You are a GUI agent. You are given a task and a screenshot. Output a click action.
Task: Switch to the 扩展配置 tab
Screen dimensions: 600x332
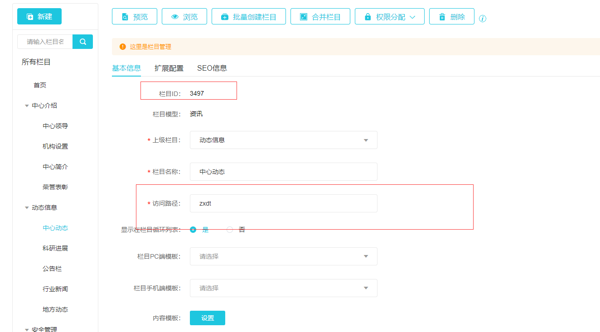coord(169,68)
